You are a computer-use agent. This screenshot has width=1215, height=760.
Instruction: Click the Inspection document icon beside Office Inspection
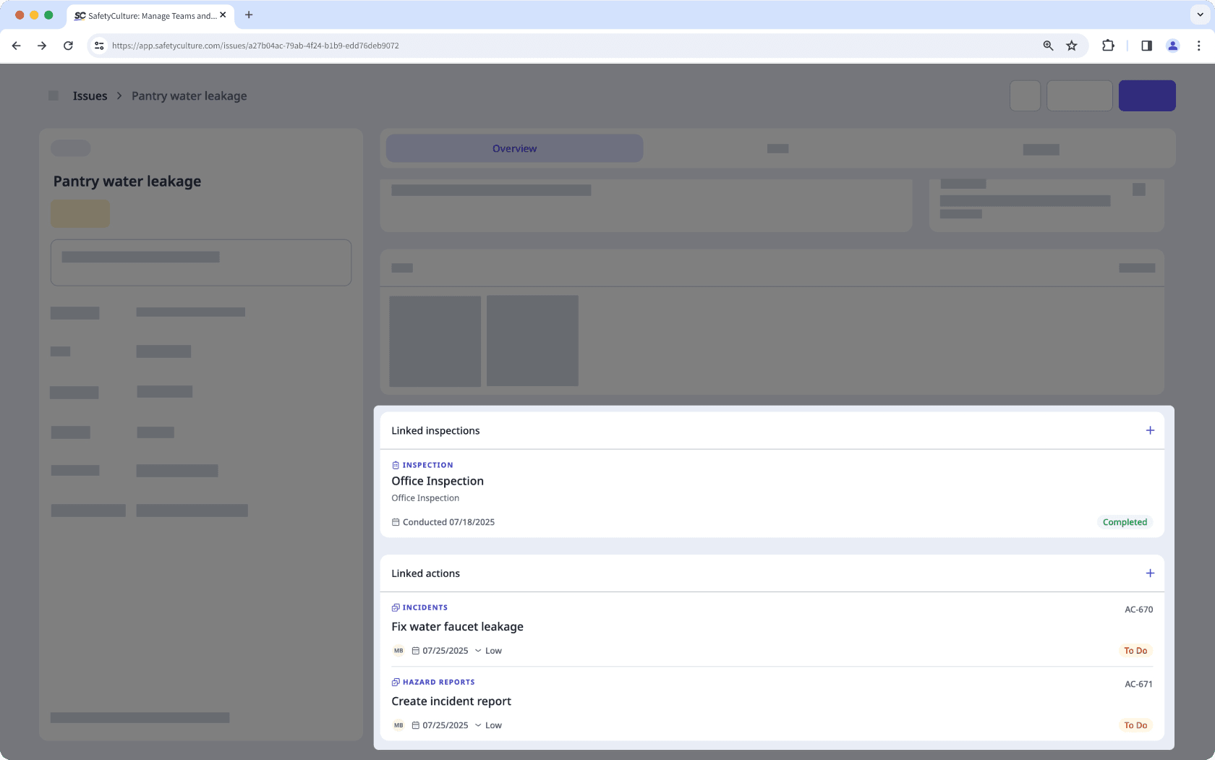pyautogui.click(x=395, y=465)
